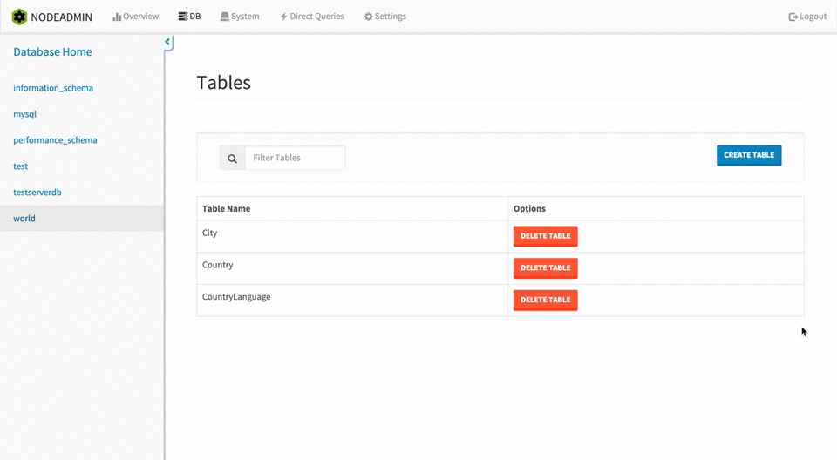Open Direct Queries page
The width and height of the screenshot is (837, 460).
(x=311, y=17)
